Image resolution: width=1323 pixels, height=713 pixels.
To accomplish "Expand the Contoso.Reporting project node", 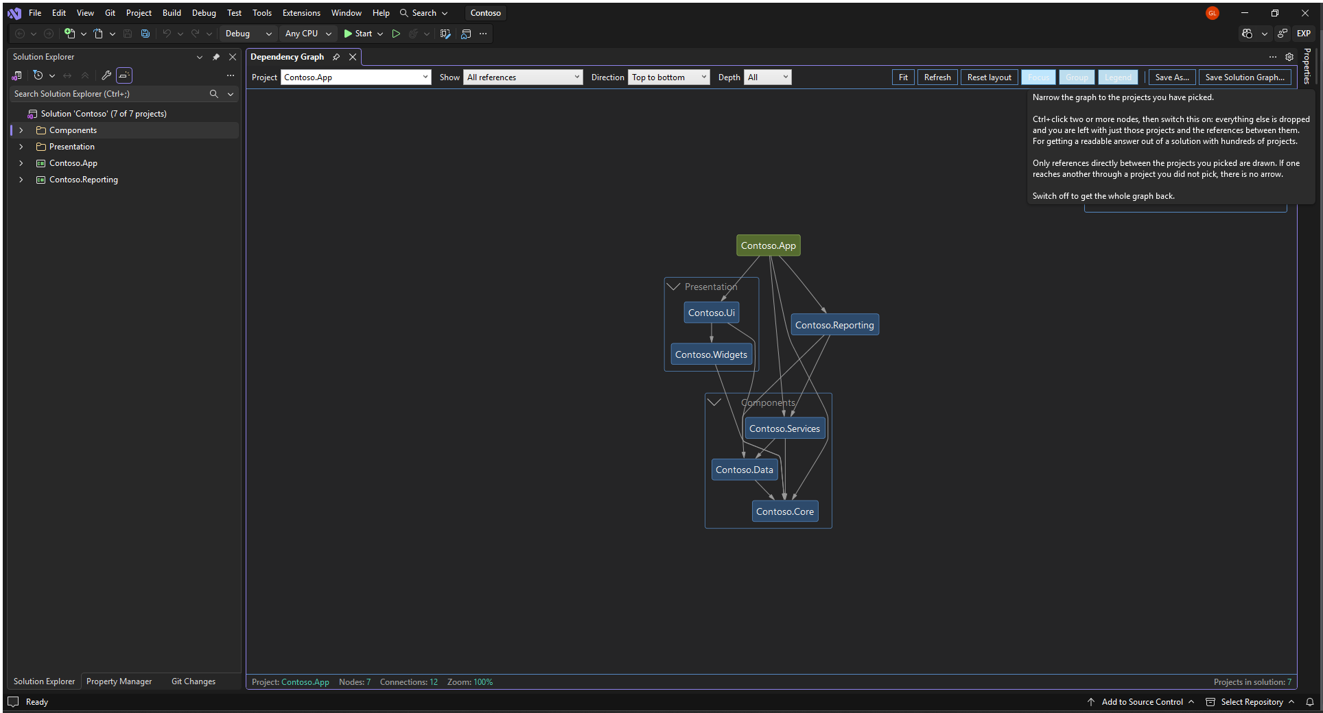I will pyautogui.click(x=21, y=180).
